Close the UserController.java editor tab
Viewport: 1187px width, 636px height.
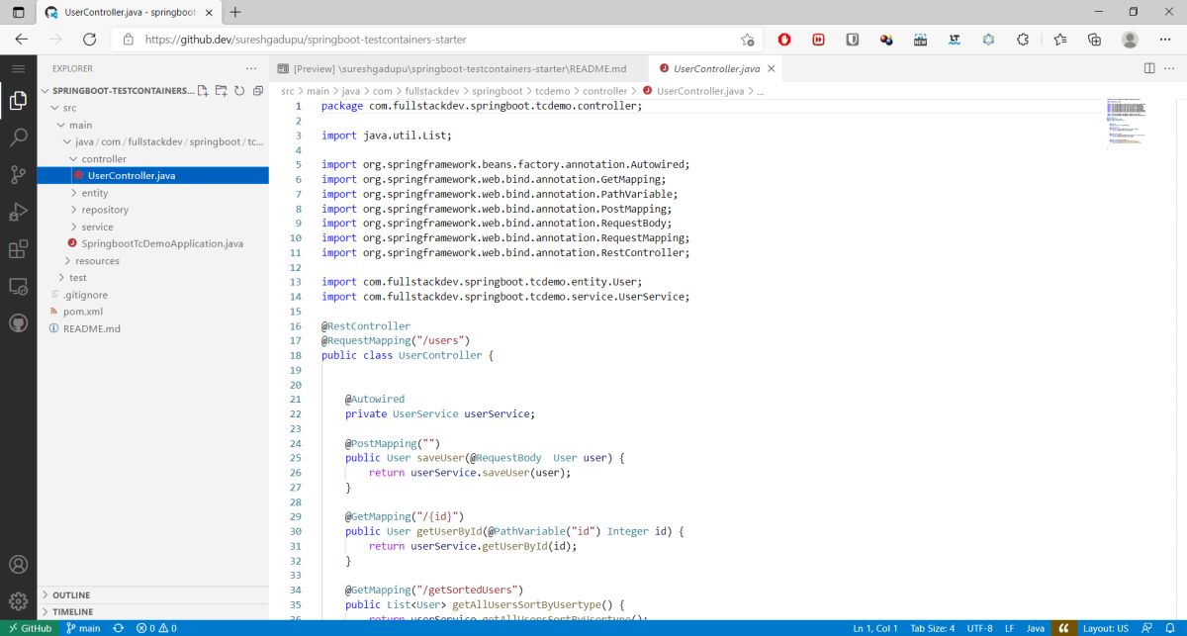pos(770,69)
